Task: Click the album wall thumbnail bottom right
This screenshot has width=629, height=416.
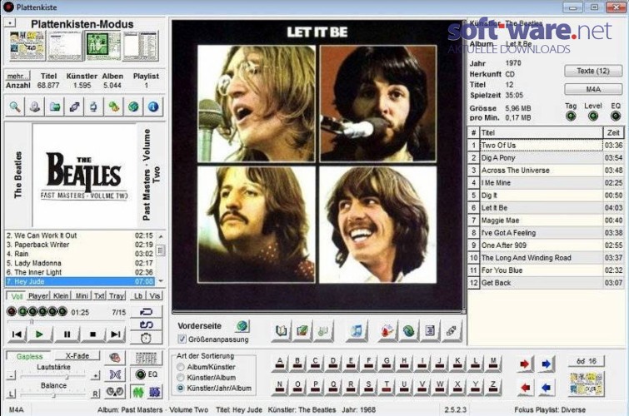Action: [x=586, y=384]
